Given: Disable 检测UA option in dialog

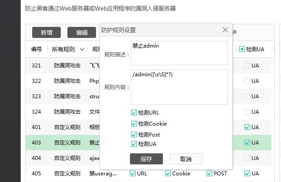Looking at the screenshot, I should pos(134,144).
